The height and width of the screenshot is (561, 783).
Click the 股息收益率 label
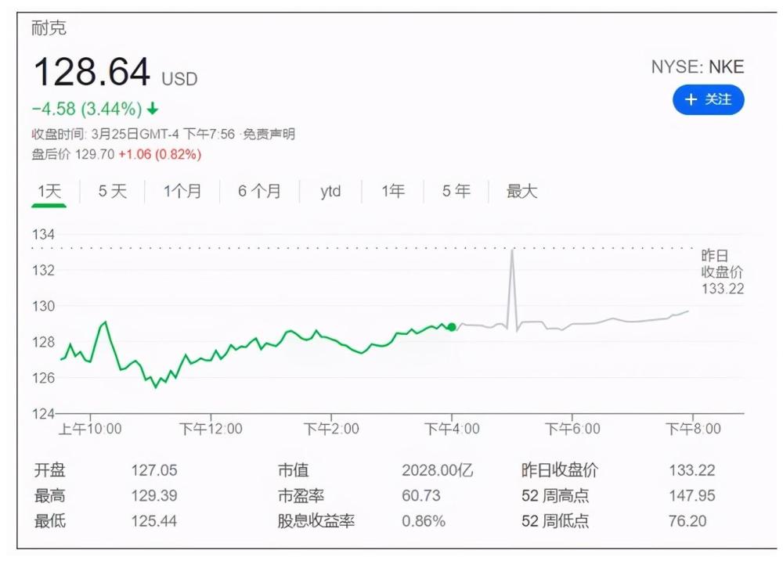click(316, 521)
